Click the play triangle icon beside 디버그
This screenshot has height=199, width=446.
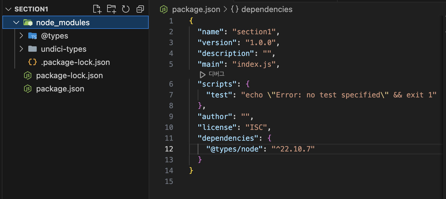pyautogui.click(x=203, y=74)
